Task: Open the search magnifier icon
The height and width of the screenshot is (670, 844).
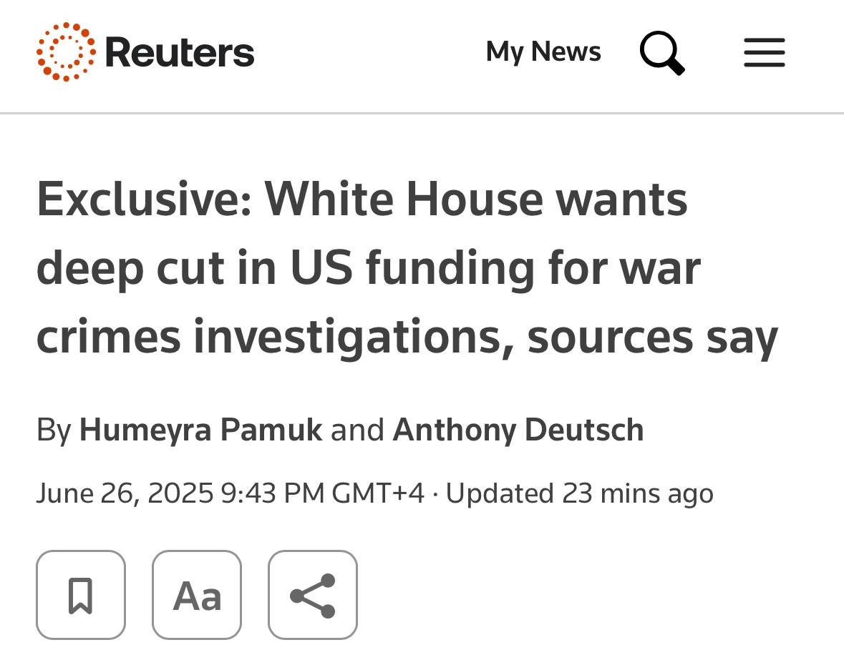Action: tap(661, 52)
